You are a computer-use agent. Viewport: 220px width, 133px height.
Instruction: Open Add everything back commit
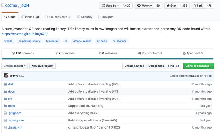[83, 113]
